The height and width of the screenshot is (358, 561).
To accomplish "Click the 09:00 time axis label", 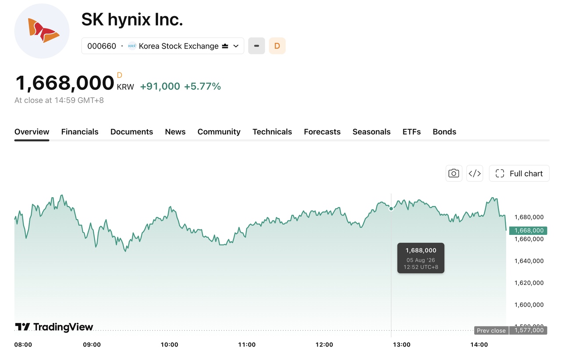I will [x=92, y=344].
